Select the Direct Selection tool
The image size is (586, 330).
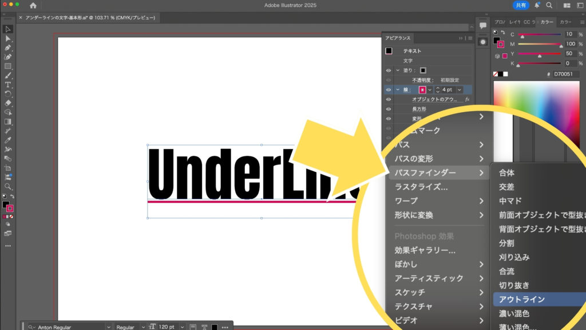point(8,38)
